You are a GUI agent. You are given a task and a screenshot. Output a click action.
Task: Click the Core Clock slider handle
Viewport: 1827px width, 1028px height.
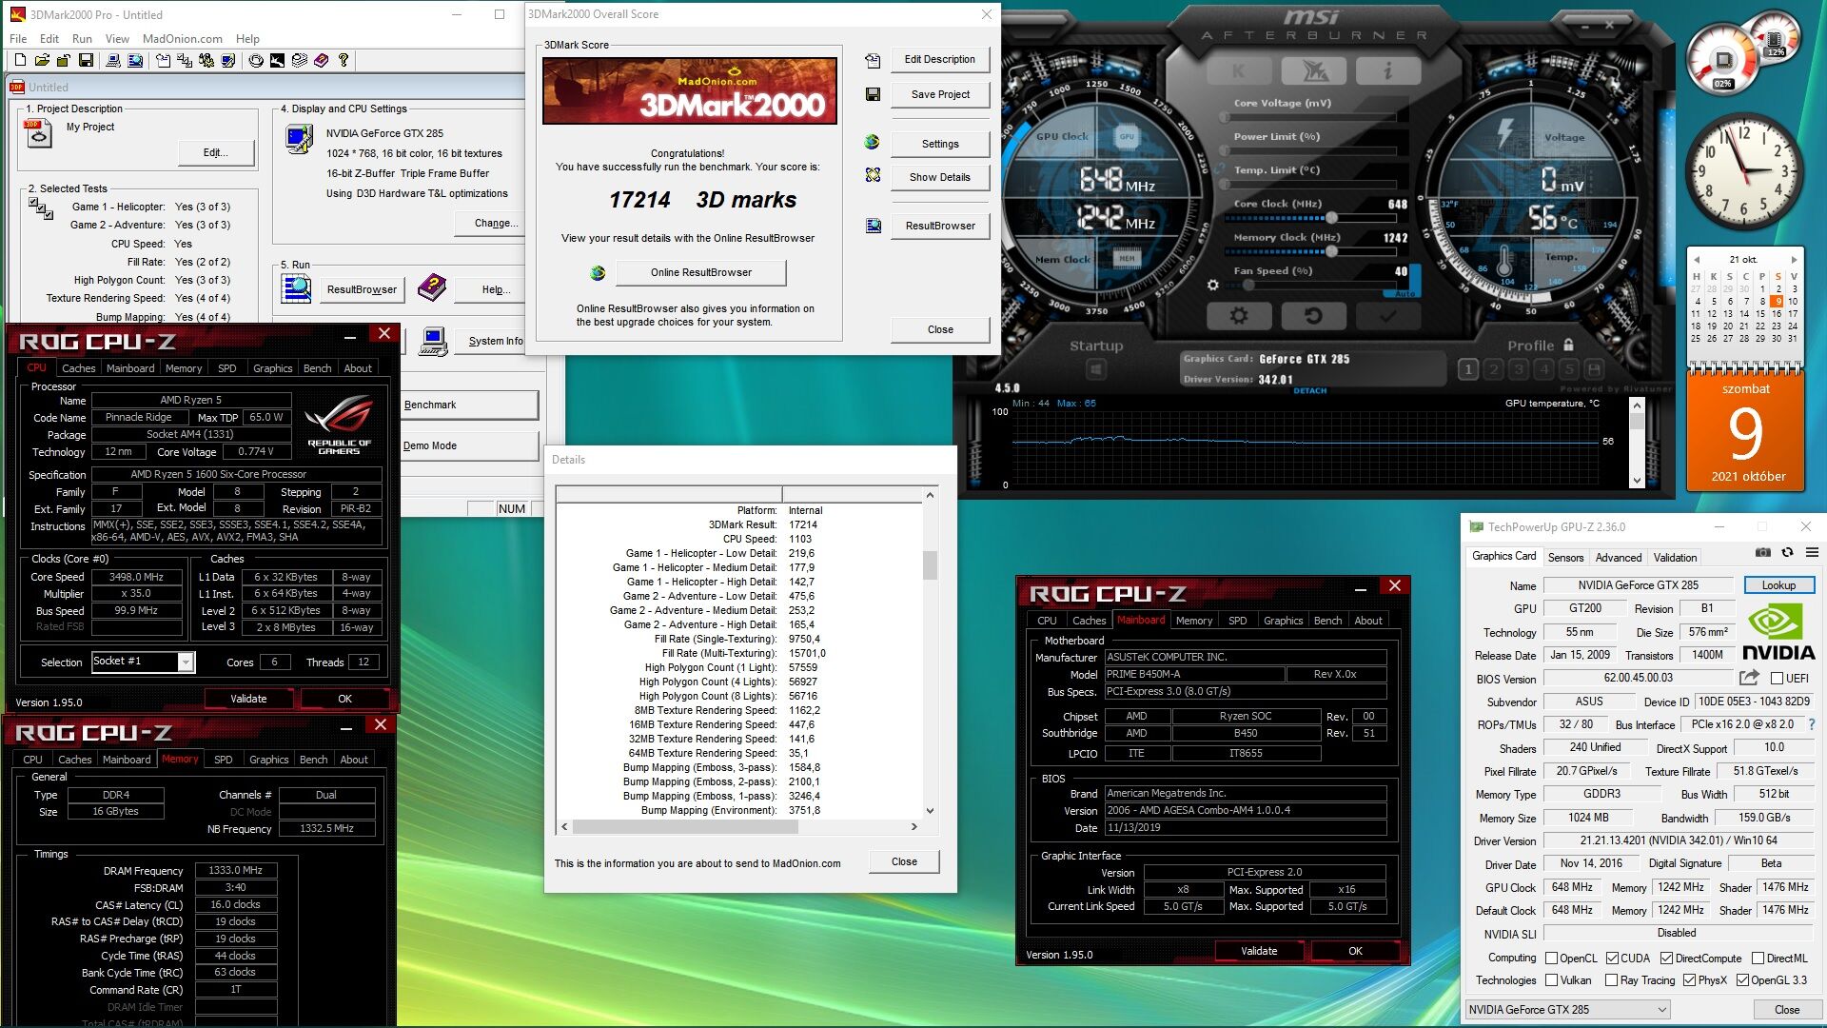[1331, 217]
